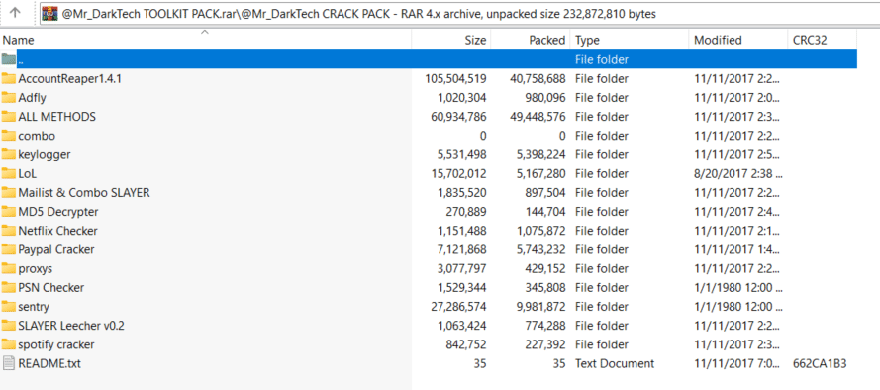Click the keylogger folder icon
Screen dimensions: 880x390
(x=9, y=154)
